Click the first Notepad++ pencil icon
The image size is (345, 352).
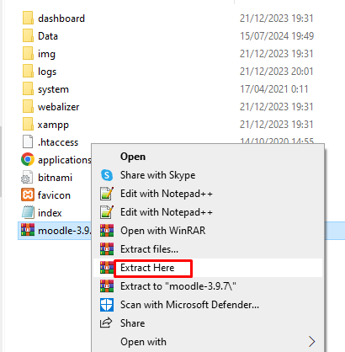107,194
